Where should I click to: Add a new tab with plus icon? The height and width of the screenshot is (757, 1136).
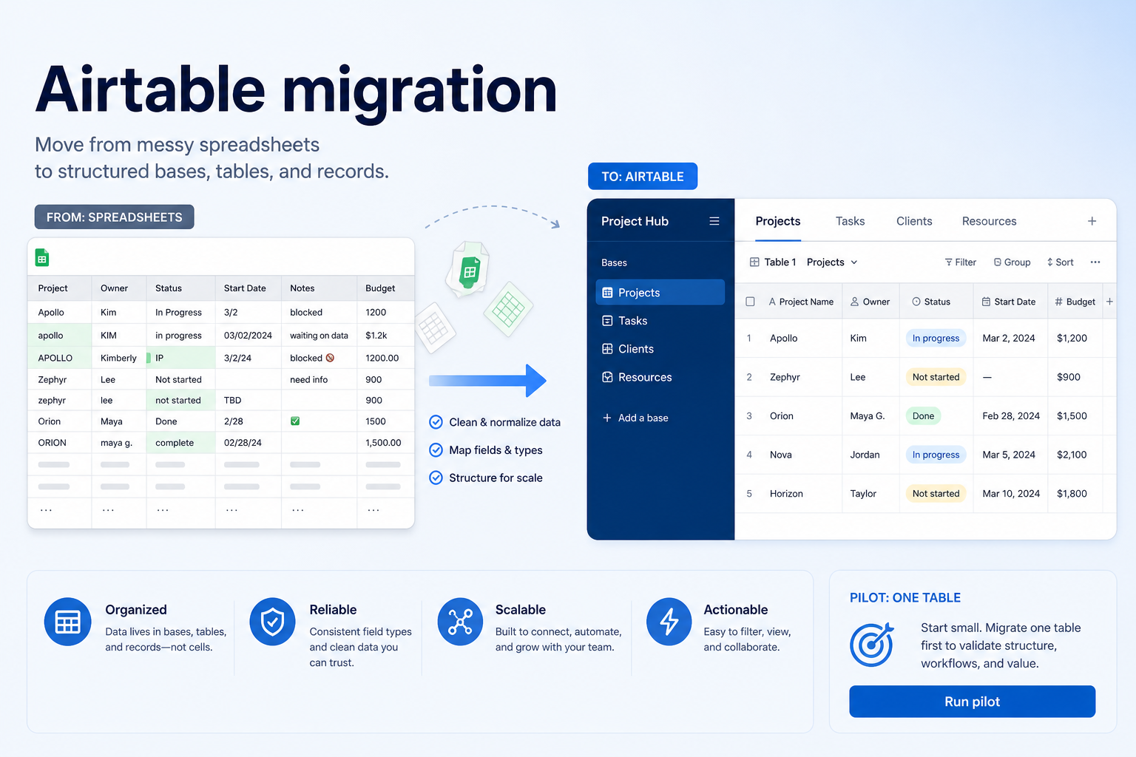coord(1092,221)
